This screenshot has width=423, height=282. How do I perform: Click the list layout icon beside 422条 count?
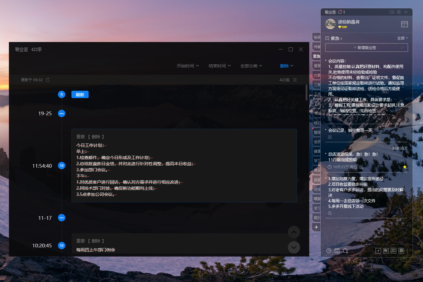(295, 80)
